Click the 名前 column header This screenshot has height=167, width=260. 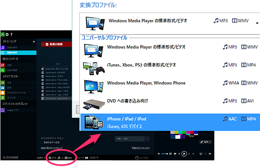point(58,64)
